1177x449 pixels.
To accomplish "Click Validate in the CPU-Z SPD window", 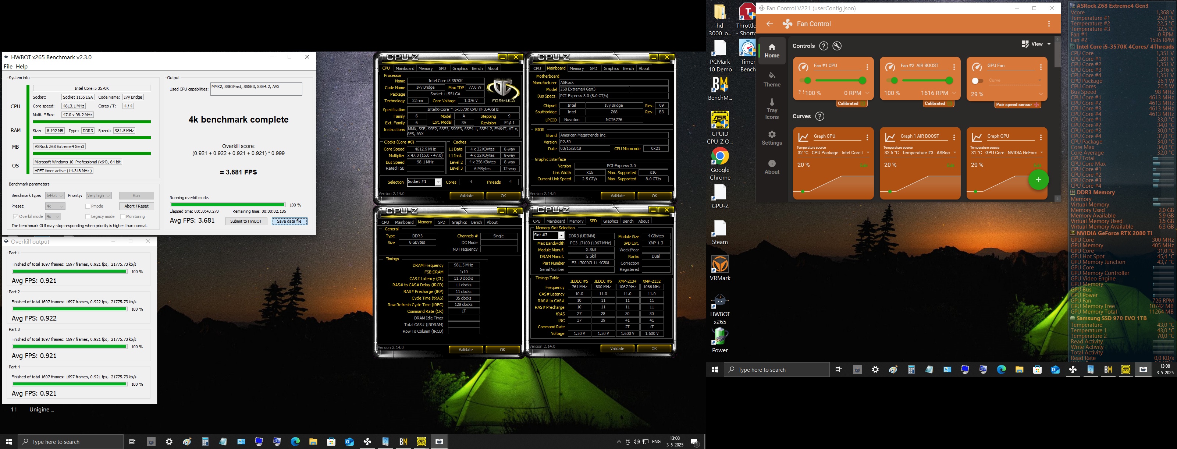I will click(617, 349).
